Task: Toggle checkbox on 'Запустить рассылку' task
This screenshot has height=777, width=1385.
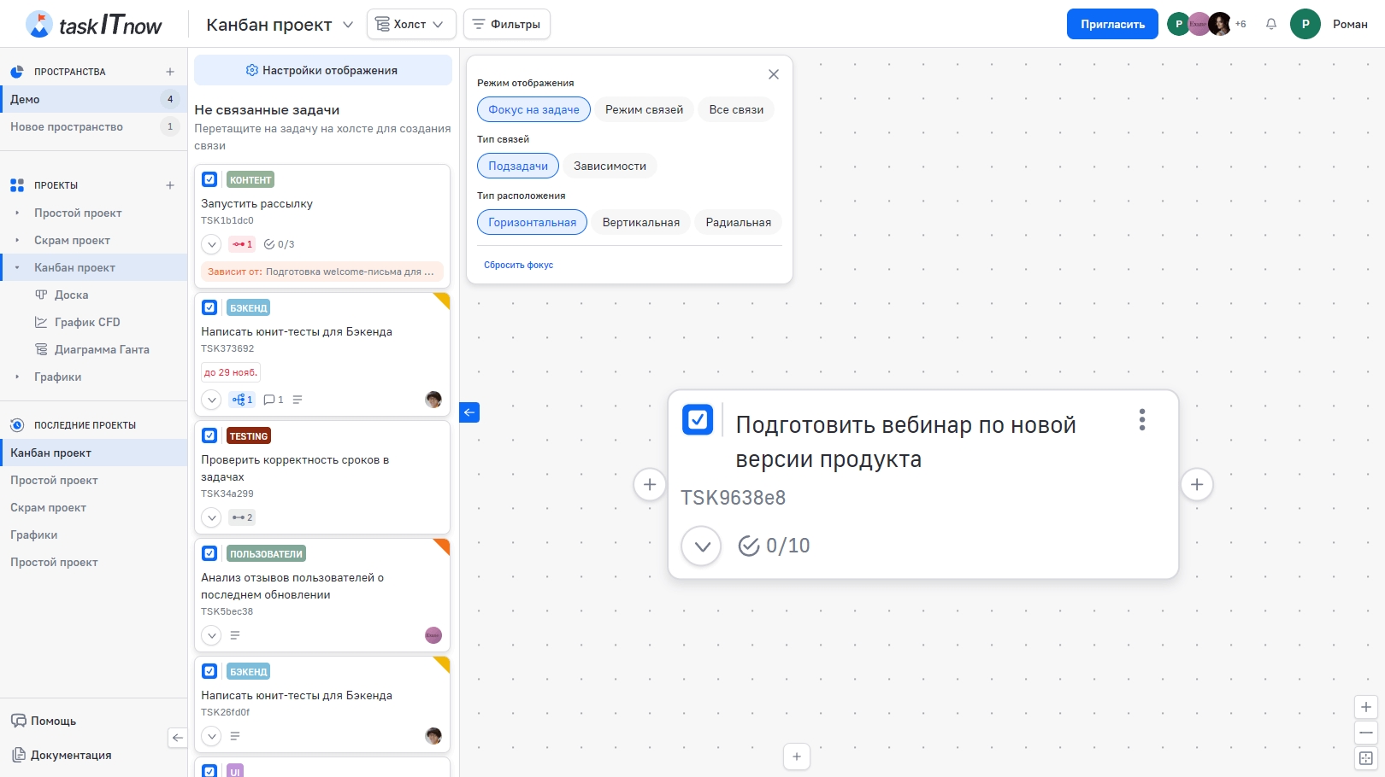Action: click(x=209, y=179)
